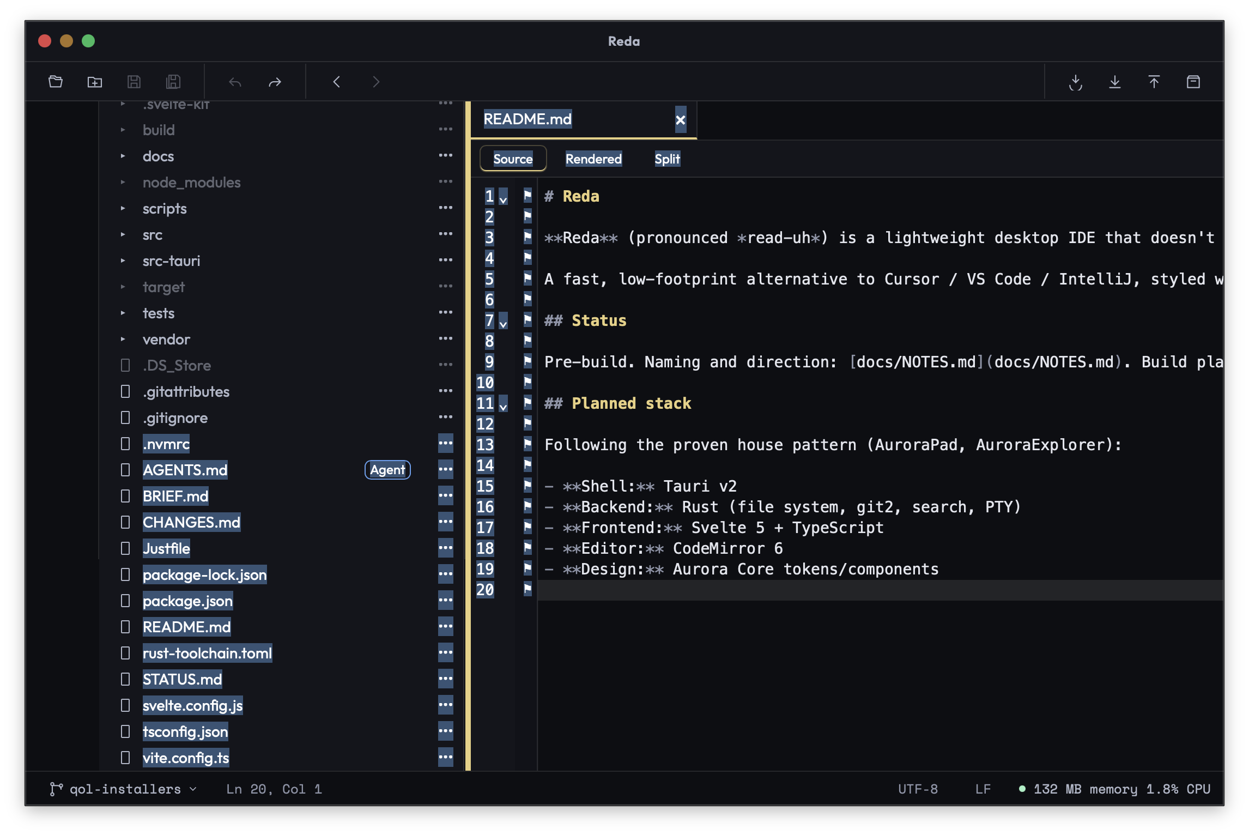The width and height of the screenshot is (1249, 835).
Task: Open tsconfig.json in the file tree
Action: pos(185,731)
